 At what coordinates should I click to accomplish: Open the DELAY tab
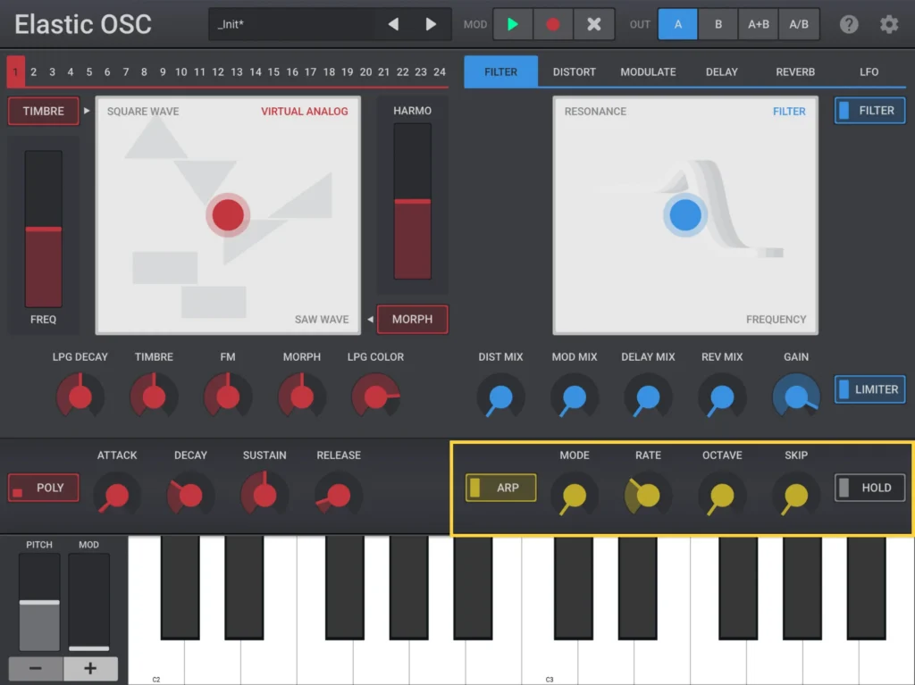point(722,71)
